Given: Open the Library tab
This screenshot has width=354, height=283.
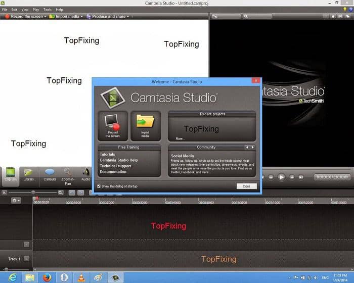Looking at the screenshot, I should [29, 175].
